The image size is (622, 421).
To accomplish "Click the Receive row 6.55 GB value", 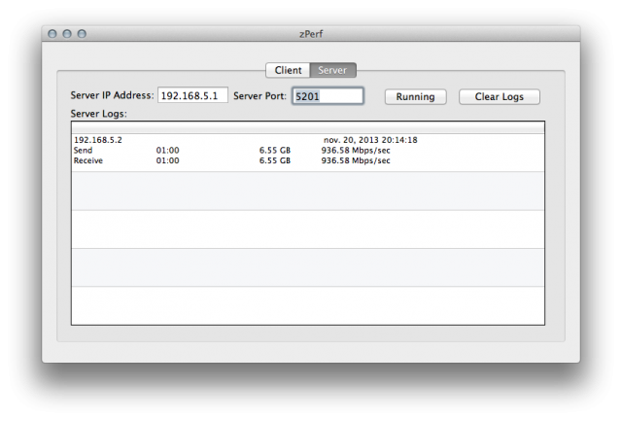I will click(x=275, y=160).
